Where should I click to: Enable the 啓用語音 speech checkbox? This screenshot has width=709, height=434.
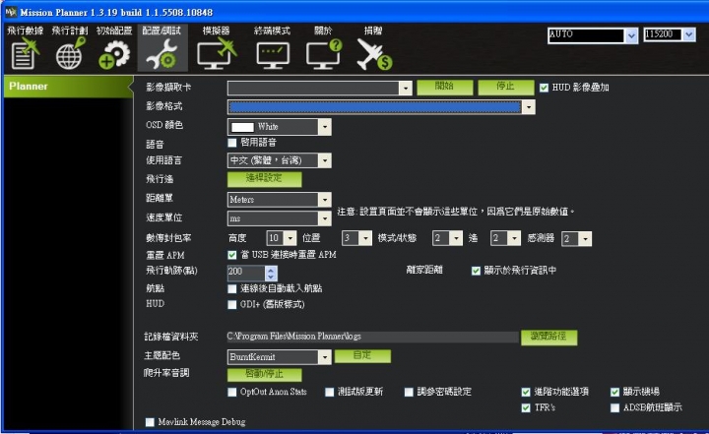click(232, 143)
